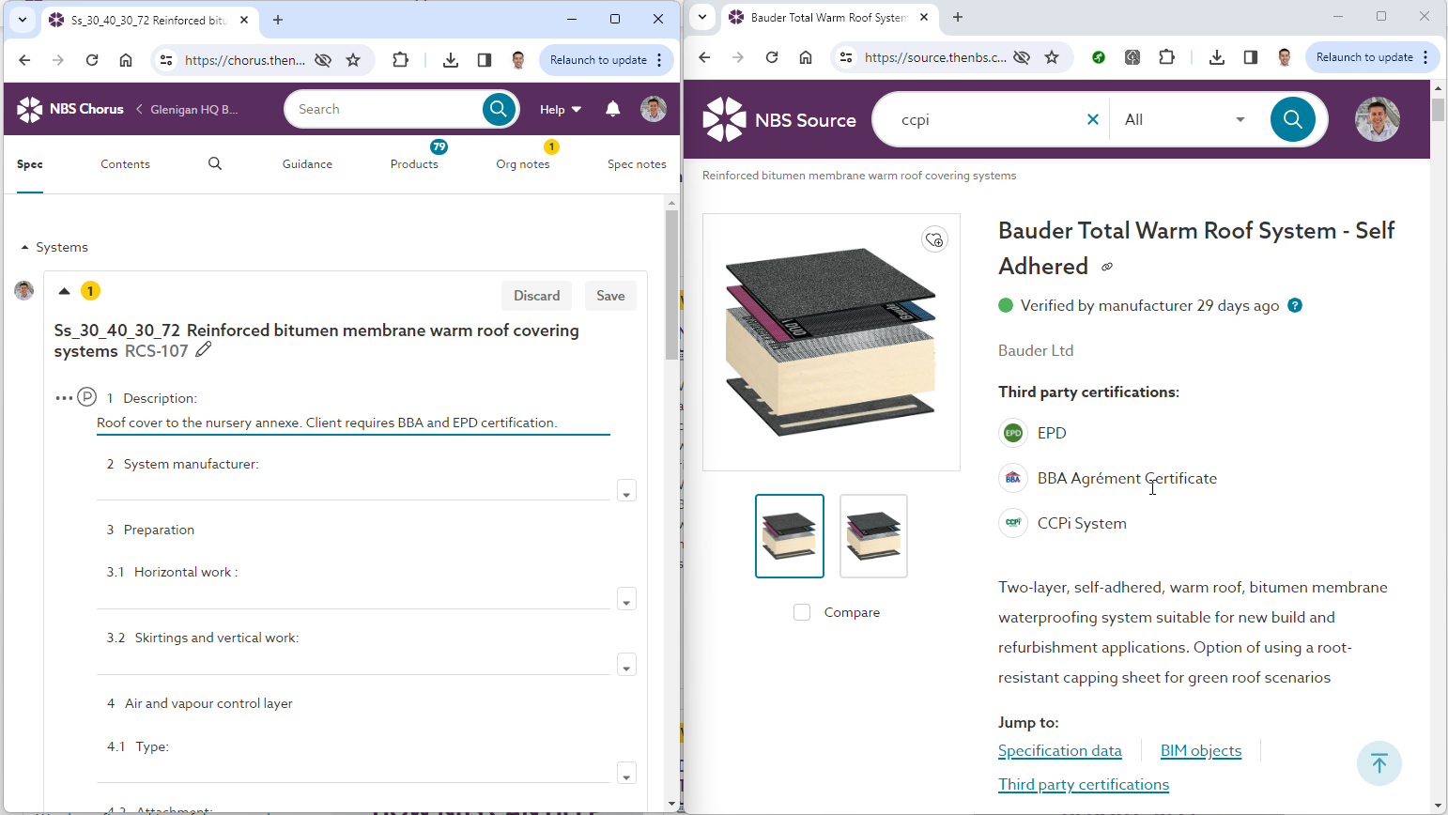Open the NBS Source user avatar
Image resolution: width=1448 pixels, height=815 pixels.
pyautogui.click(x=1378, y=119)
